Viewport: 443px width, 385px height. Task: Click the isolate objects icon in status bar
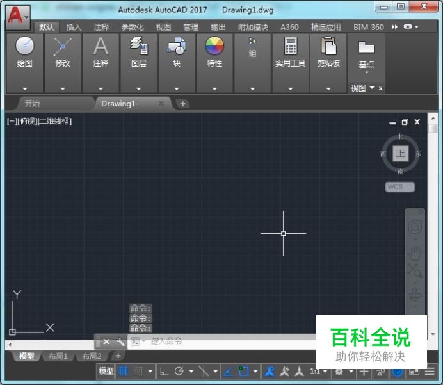click(380, 372)
